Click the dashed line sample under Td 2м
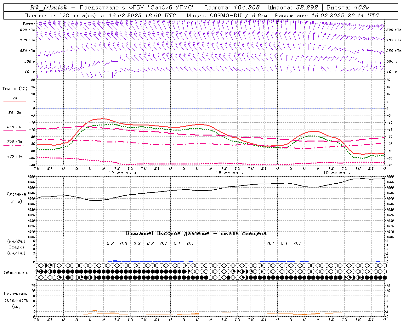403x322 pixels. (14, 116)
